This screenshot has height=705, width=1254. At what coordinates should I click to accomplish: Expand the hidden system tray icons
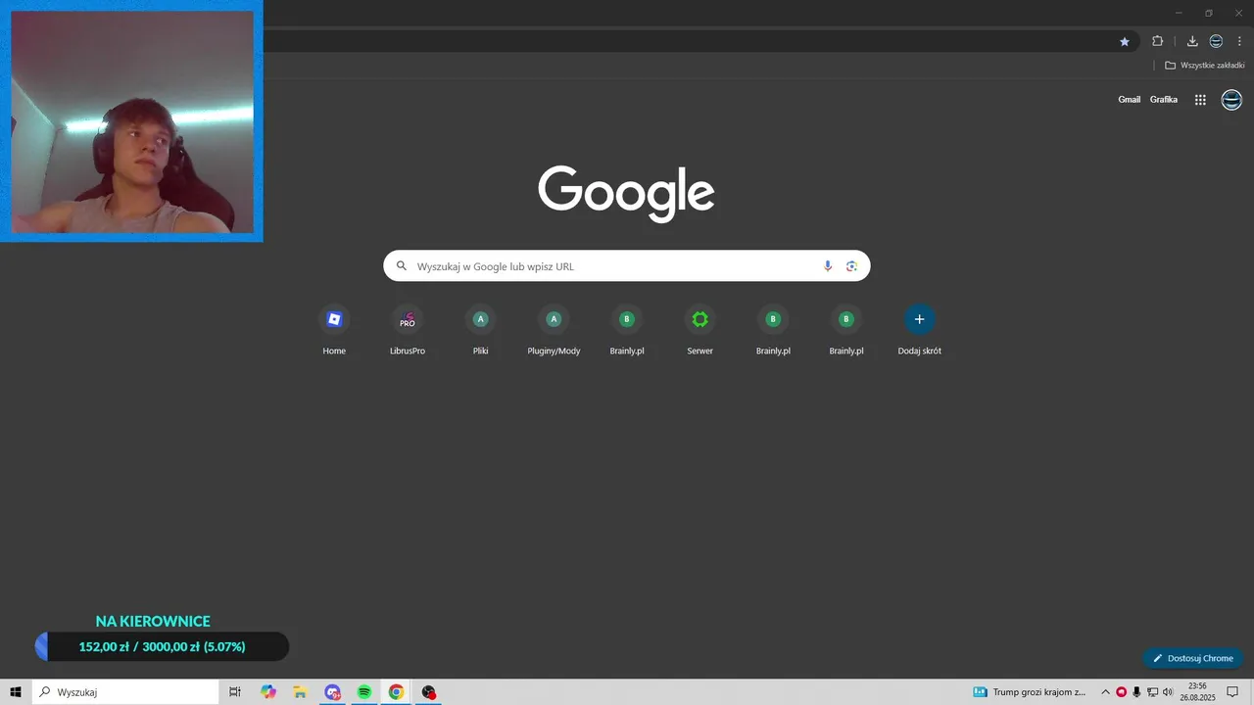(x=1106, y=692)
